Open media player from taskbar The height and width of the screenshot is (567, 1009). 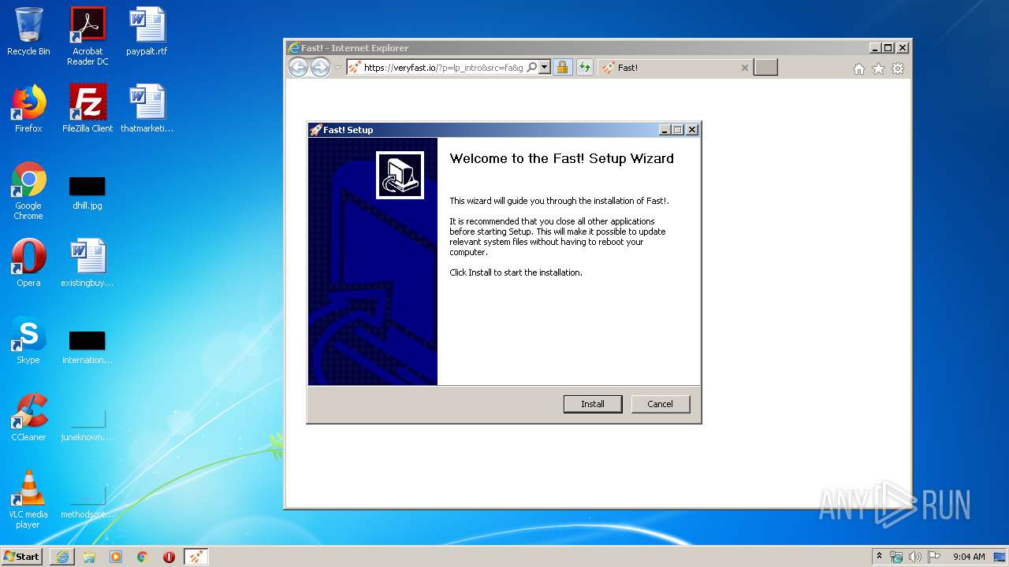pyautogui.click(x=116, y=557)
